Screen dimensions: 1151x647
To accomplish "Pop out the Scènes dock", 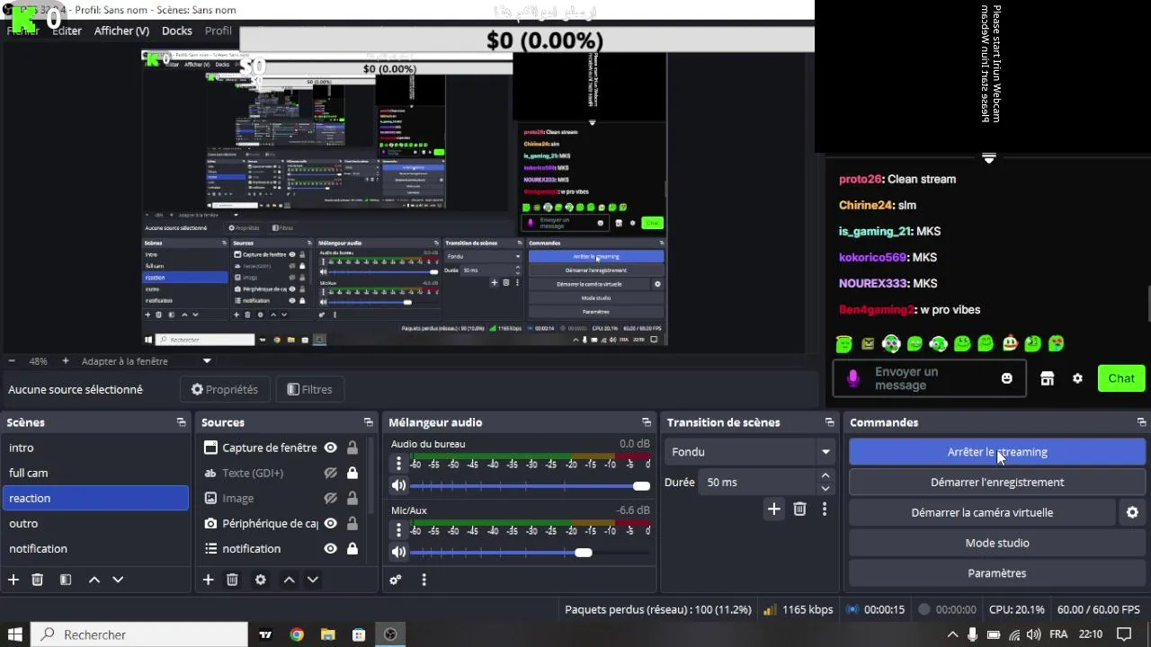I will coord(182,422).
